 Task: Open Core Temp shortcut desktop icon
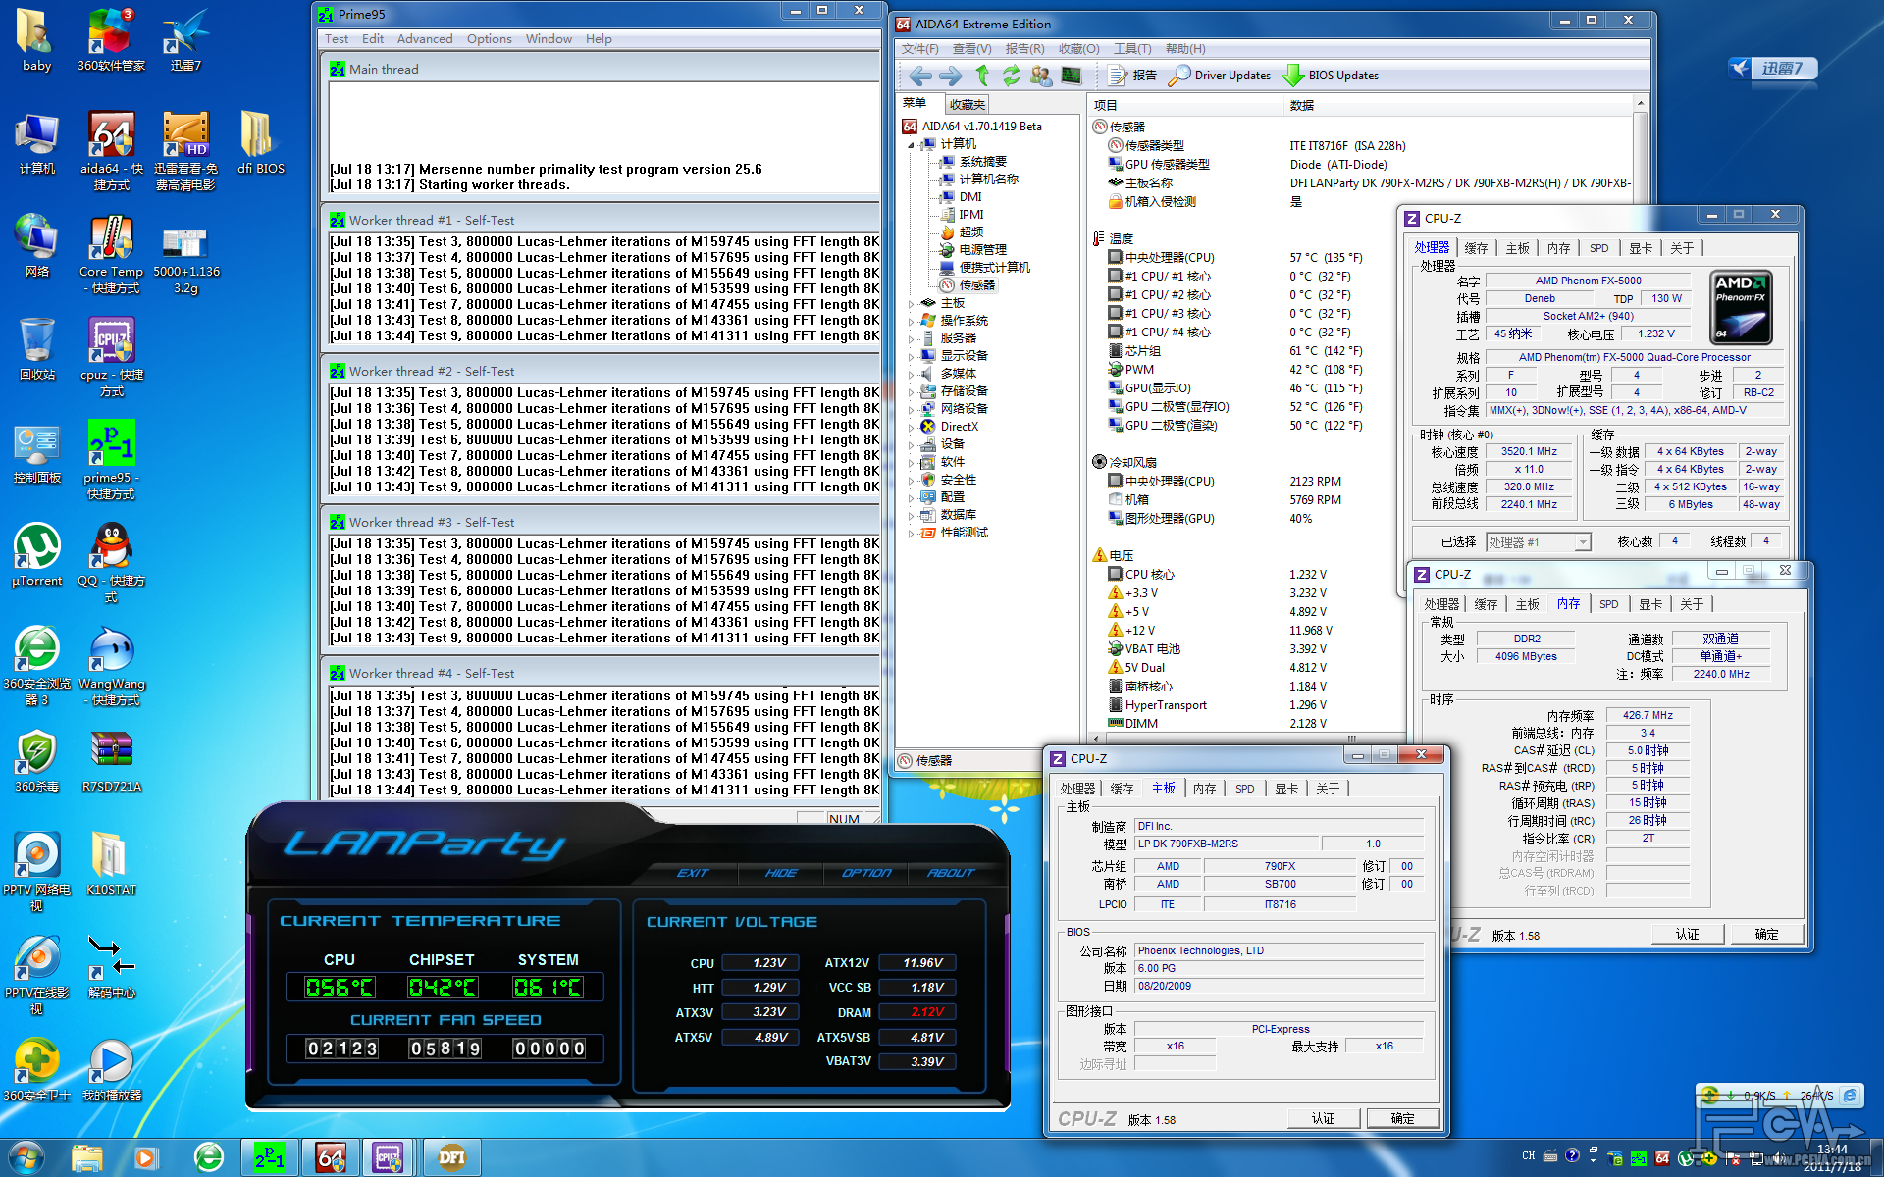[111, 255]
